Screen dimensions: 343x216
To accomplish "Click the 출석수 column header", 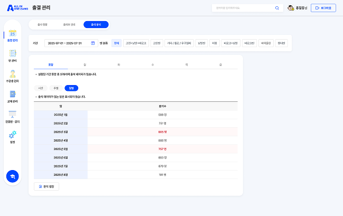I will 163,106.
